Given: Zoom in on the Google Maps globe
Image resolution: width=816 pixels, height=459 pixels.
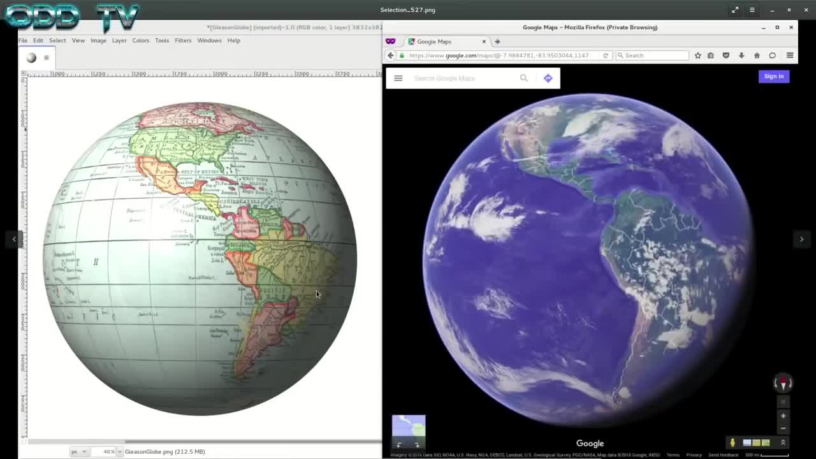Looking at the screenshot, I should tap(783, 416).
